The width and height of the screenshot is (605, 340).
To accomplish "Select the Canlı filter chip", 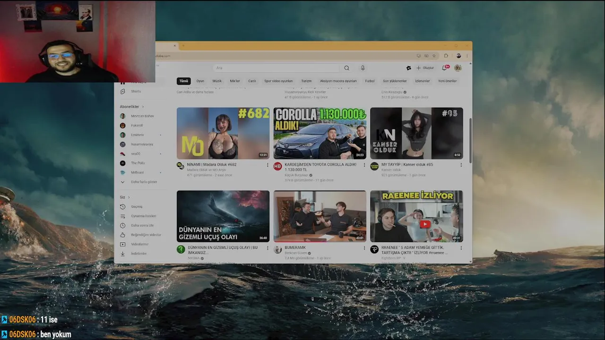I will click(x=252, y=81).
